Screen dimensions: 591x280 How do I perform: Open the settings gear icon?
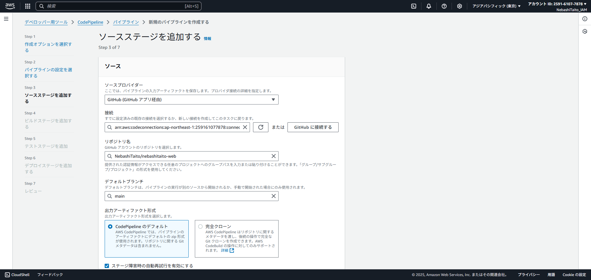click(x=460, y=6)
